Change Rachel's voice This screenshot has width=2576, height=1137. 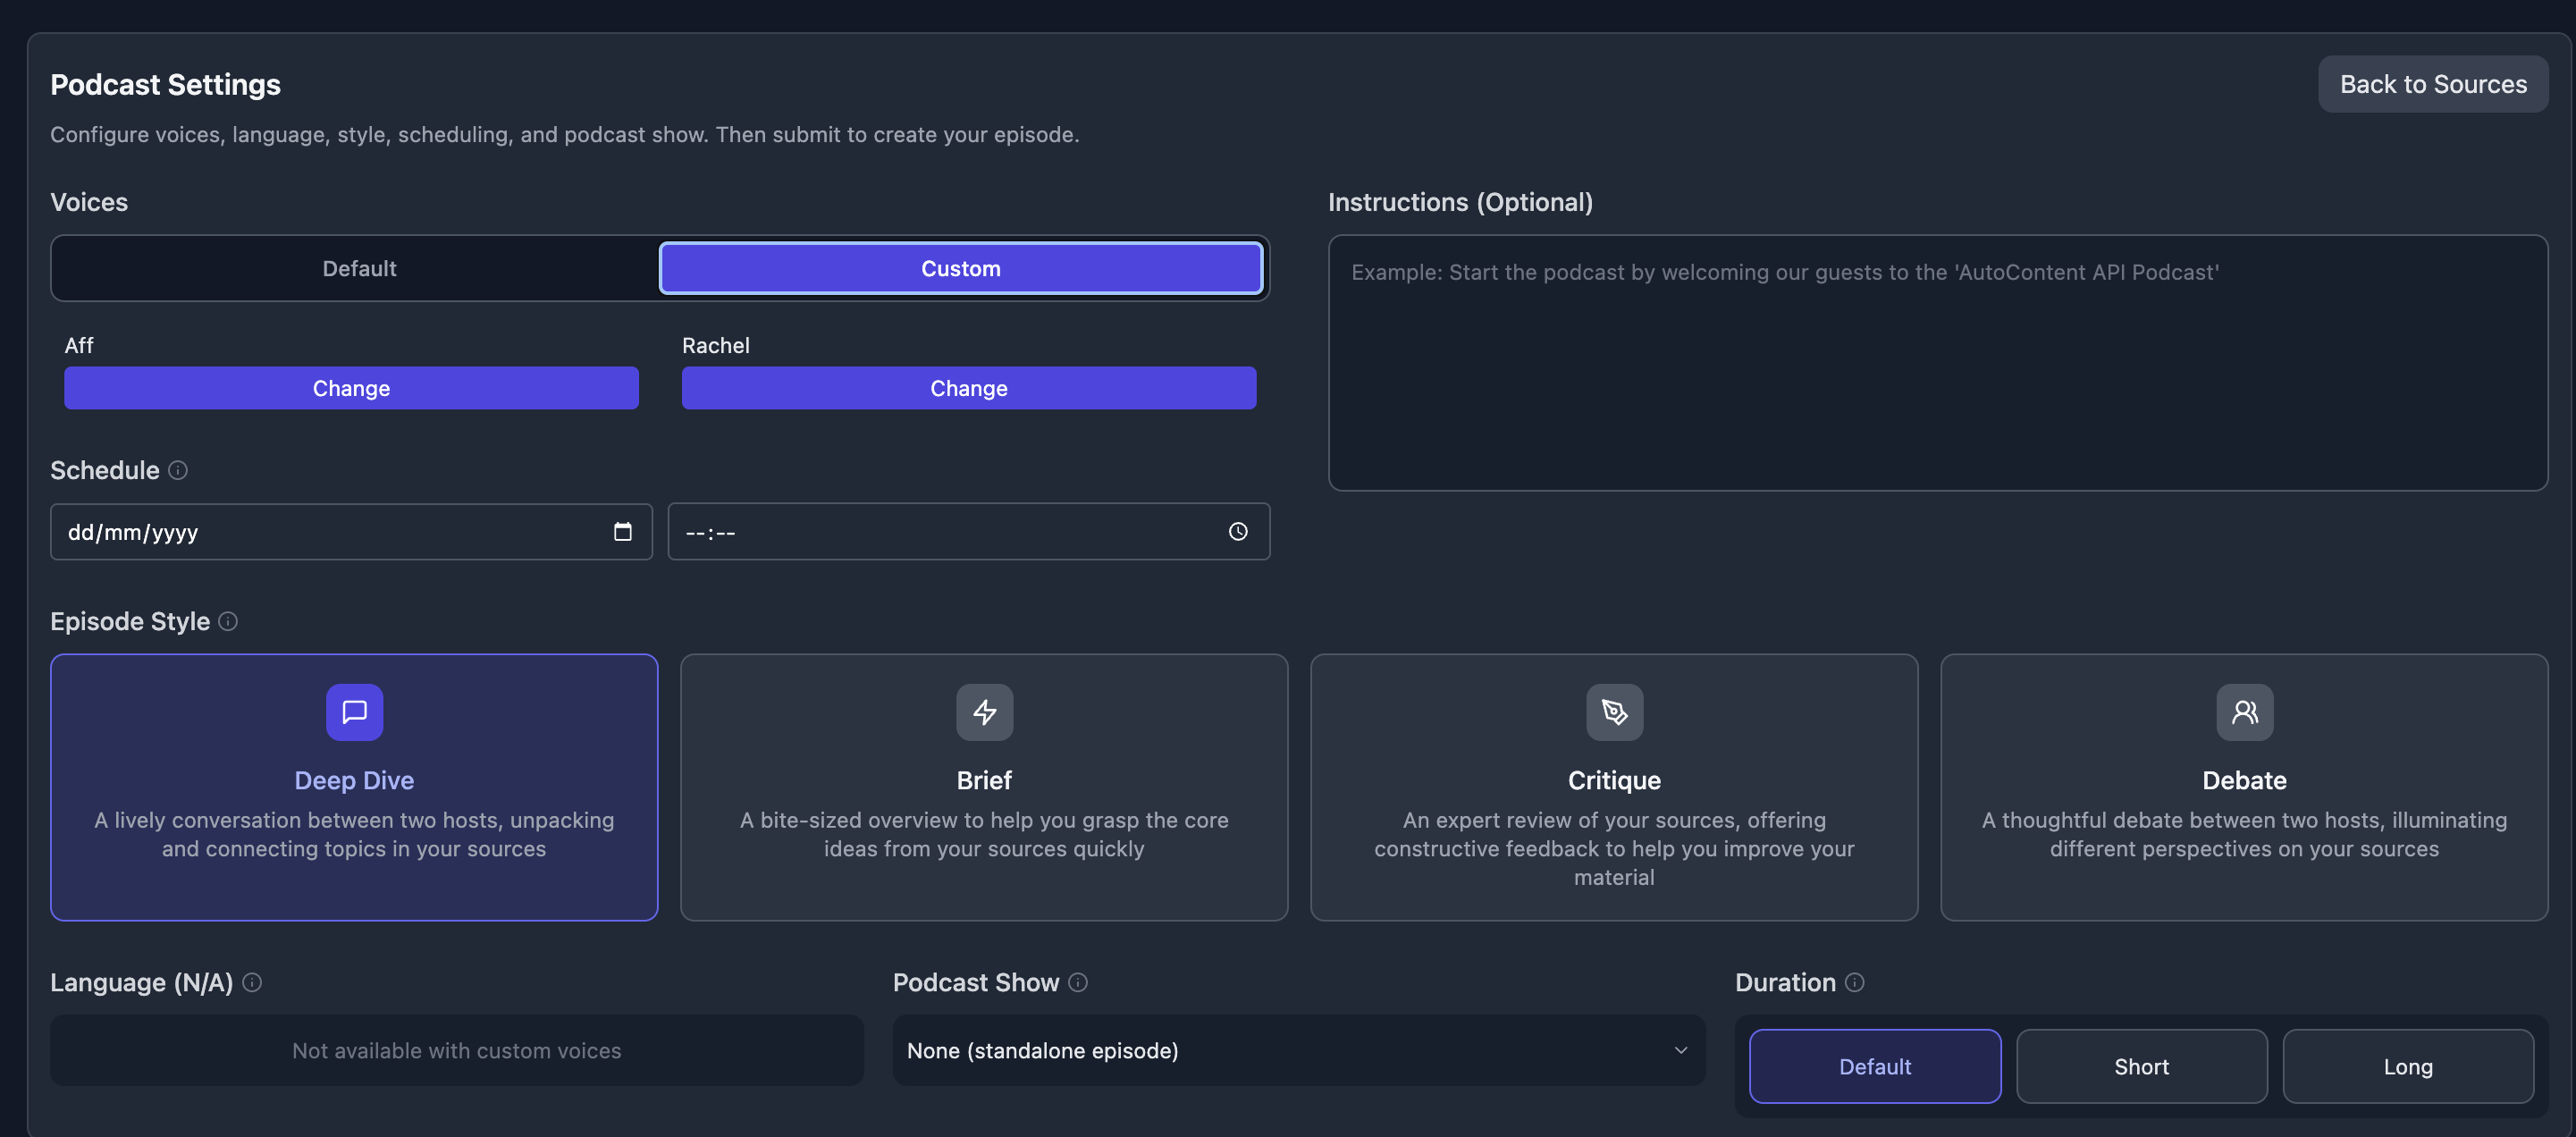click(967, 388)
